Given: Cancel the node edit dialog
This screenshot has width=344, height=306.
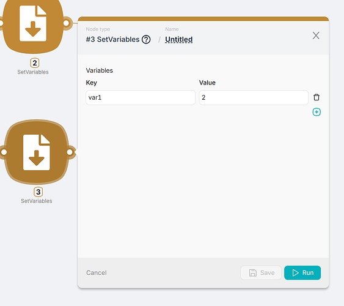Looking at the screenshot, I should [97, 272].
